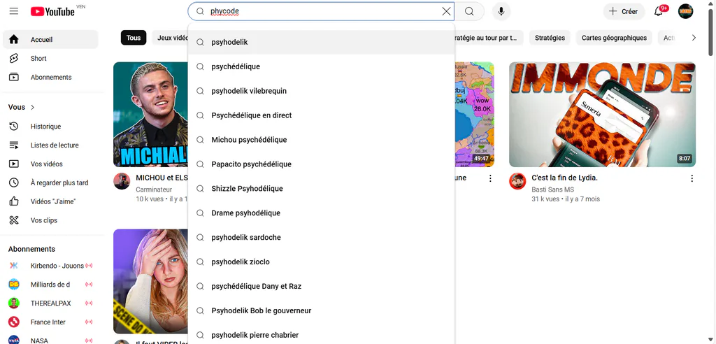Open the video title C'est la fin de Lydia.

coord(565,178)
